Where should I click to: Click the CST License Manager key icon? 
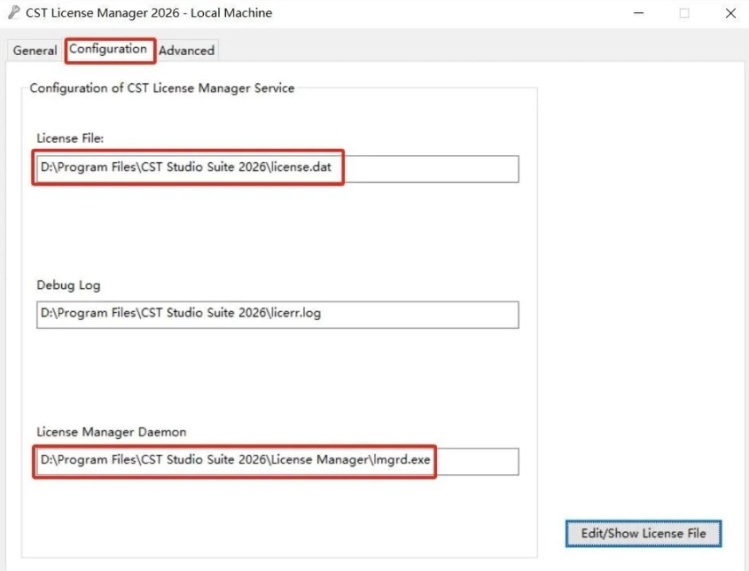tap(13, 13)
